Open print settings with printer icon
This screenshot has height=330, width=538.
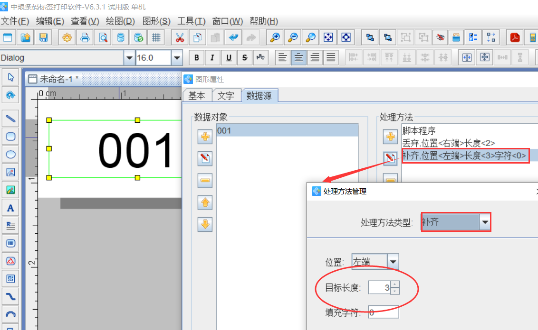[85, 37]
